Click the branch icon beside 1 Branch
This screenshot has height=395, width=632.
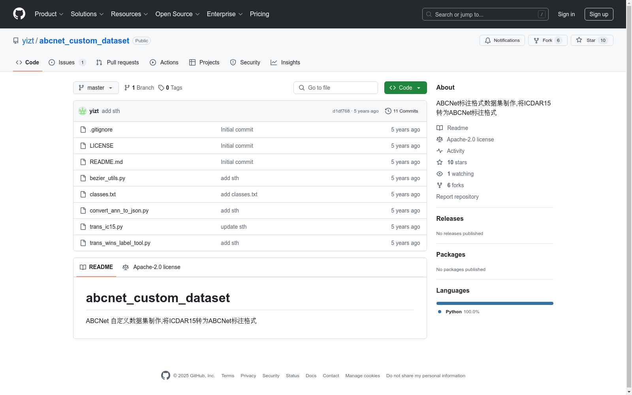[x=127, y=88]
